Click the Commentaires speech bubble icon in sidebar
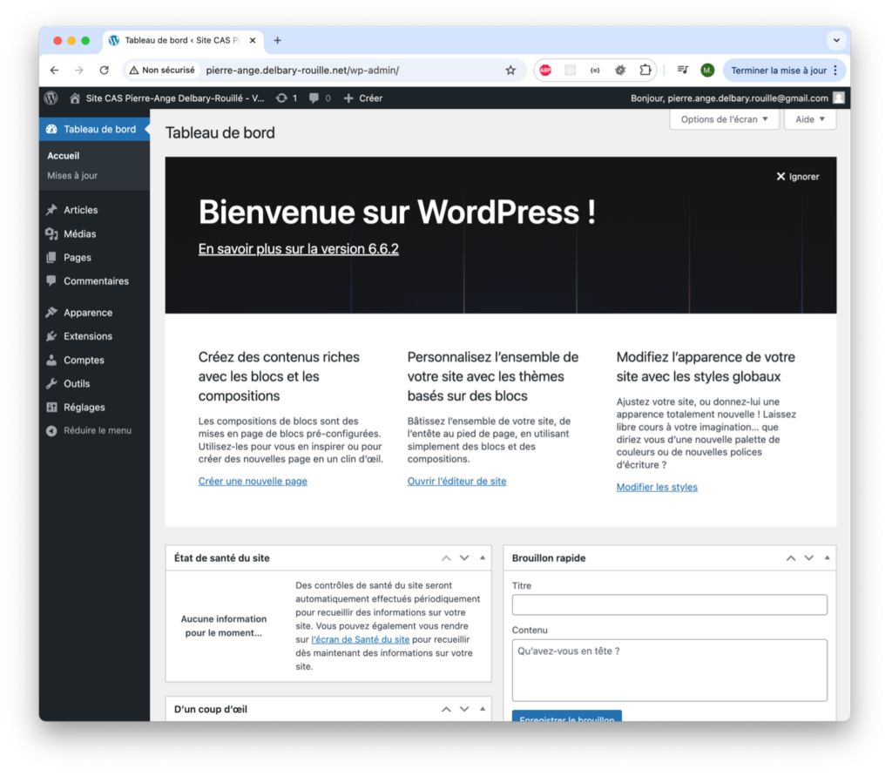This screenshot has height=776, width=892. pos(51,281)
